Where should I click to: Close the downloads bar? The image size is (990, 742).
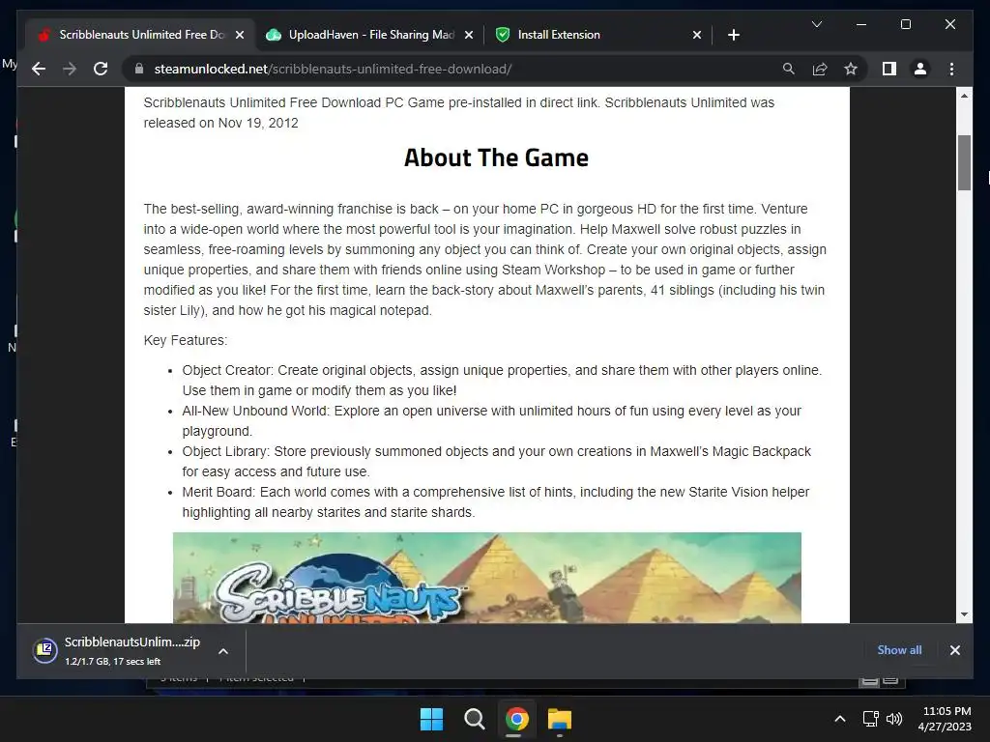(x=954, y=650)
